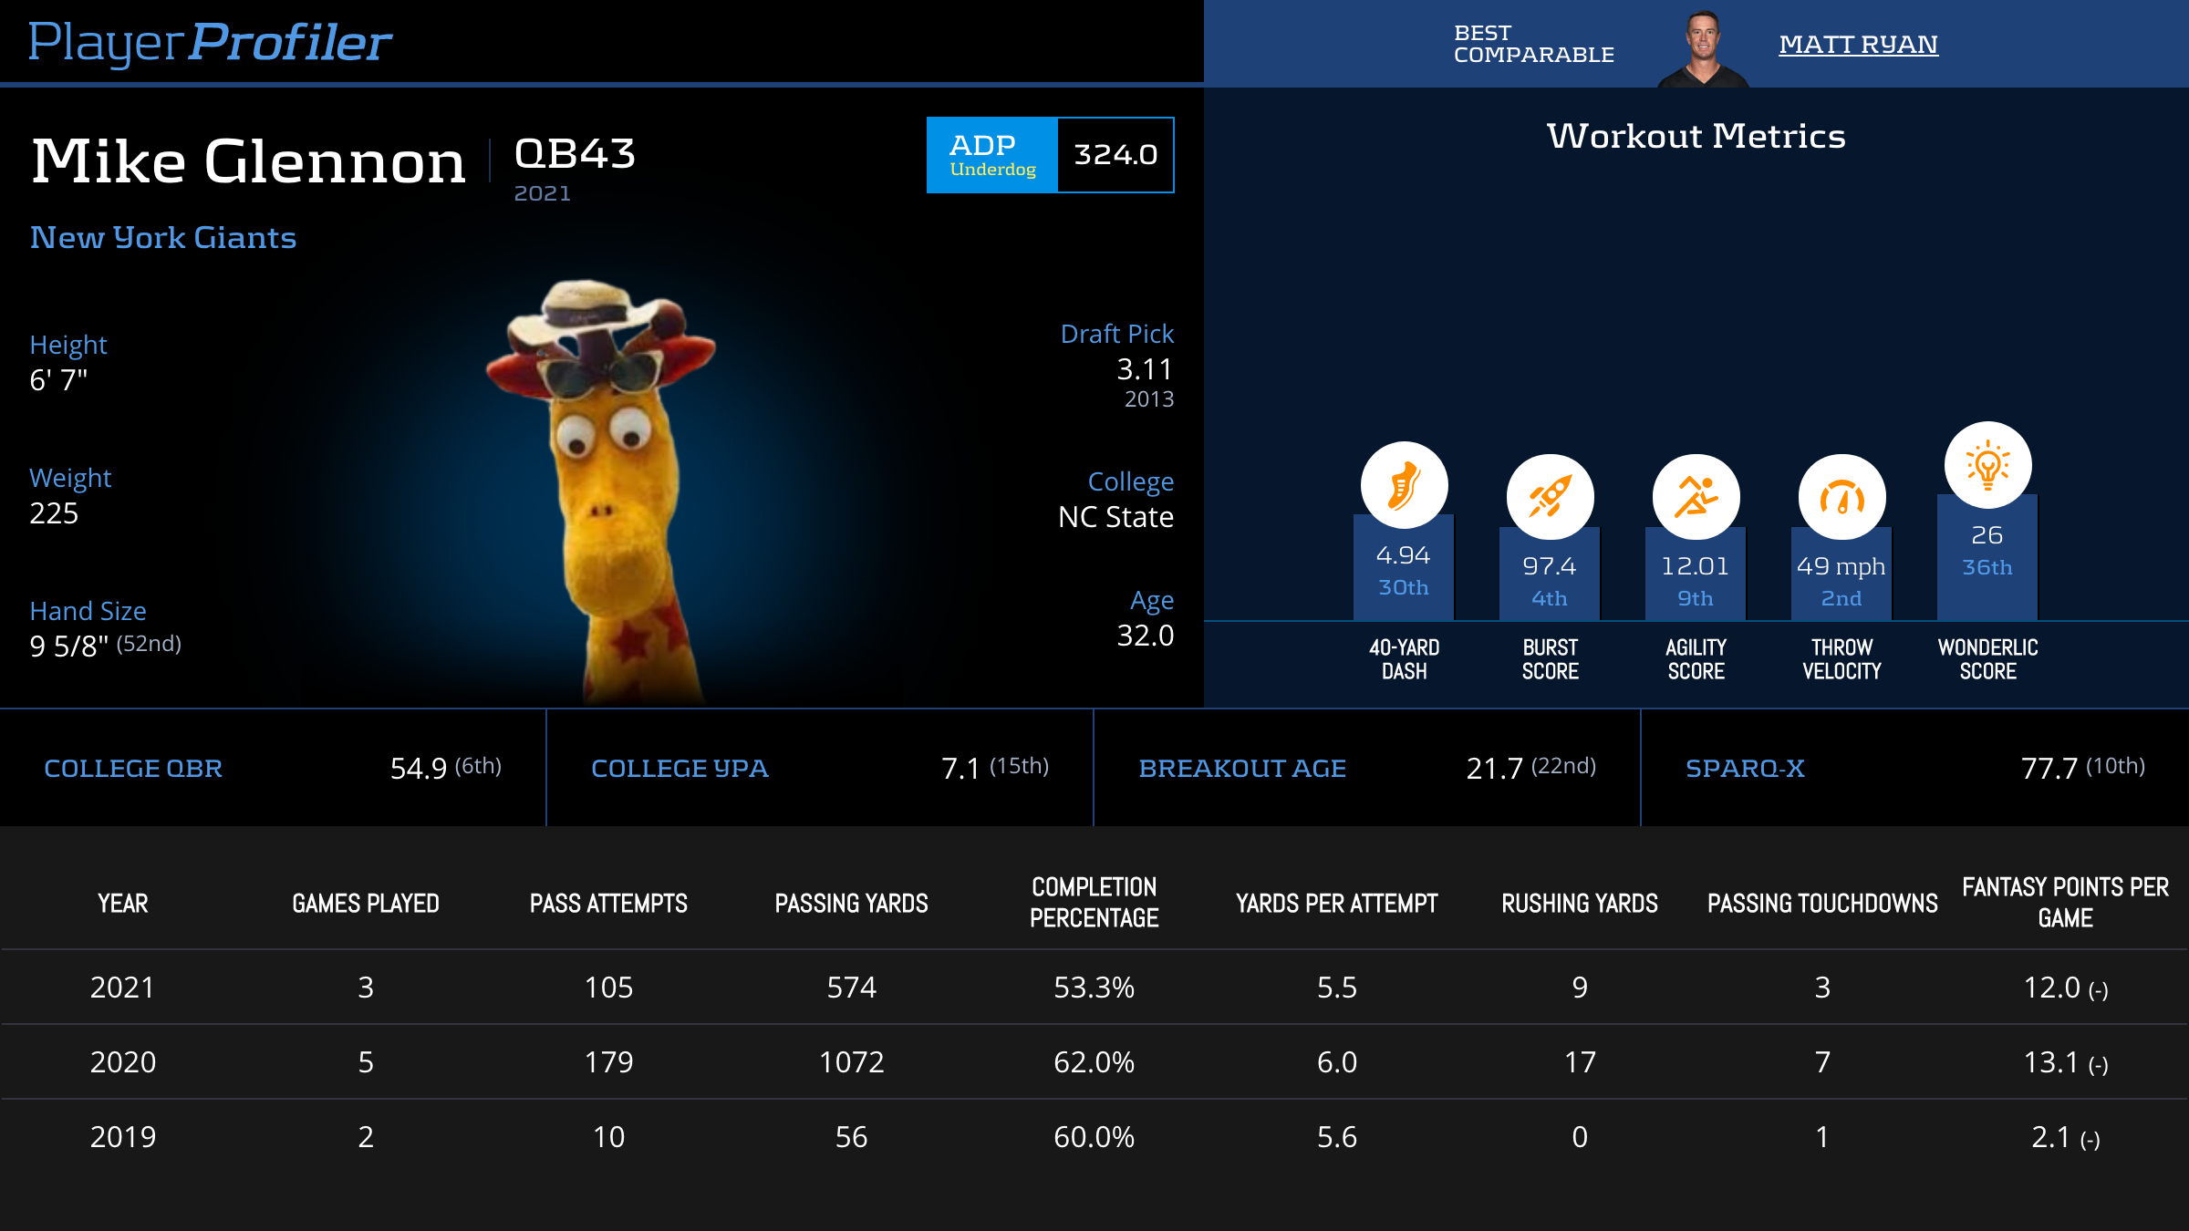2189x1231 pixels.
Task: Click the Fantasy Points Per Game header
Action: tap(2065, 902)
